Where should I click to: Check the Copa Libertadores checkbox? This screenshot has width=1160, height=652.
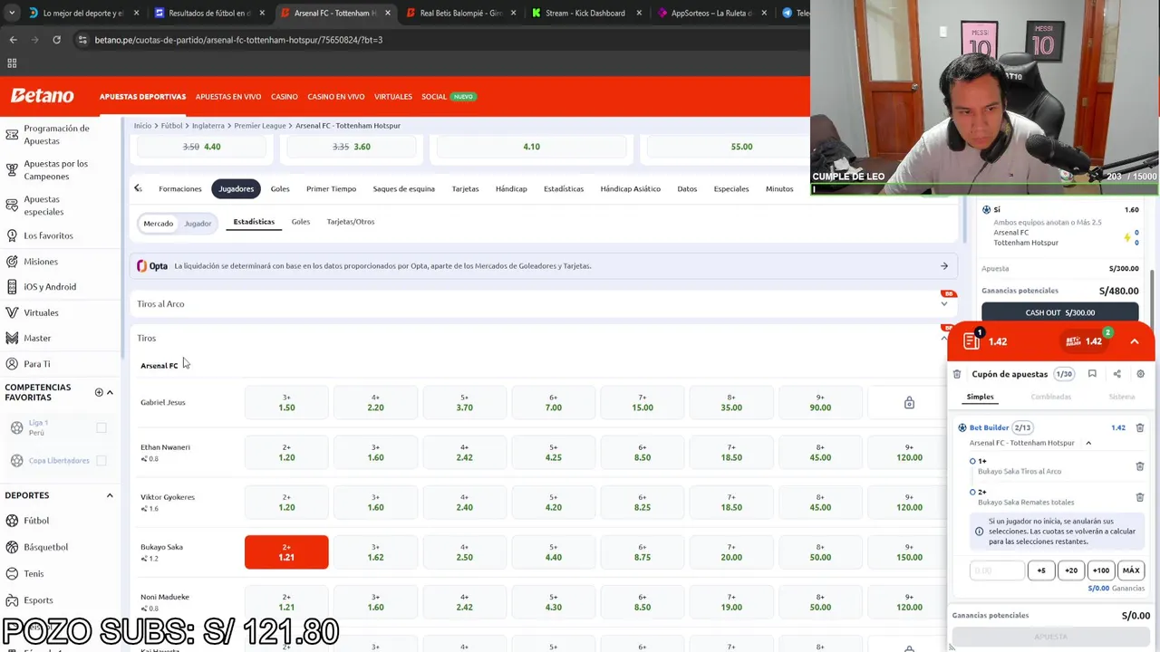pyautogui.click(x=101, y=461)
